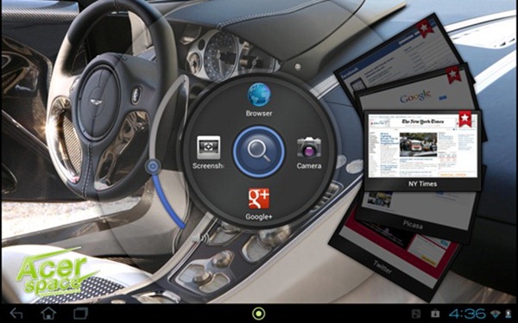Tap the green Acer Ring button
The image size is (518, 323).
click(x=259, y=314)
